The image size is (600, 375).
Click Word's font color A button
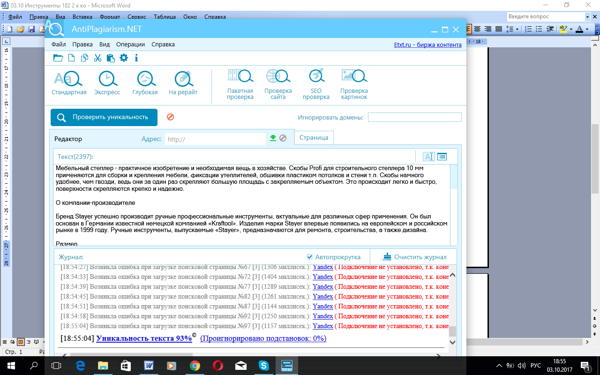click(x=579, y=29)
